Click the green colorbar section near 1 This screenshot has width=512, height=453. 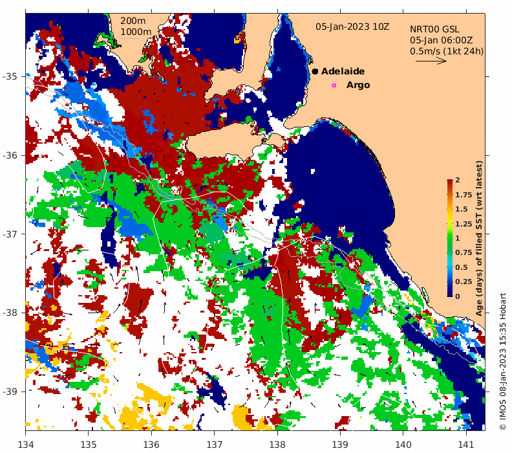click(x=450, y=238)
